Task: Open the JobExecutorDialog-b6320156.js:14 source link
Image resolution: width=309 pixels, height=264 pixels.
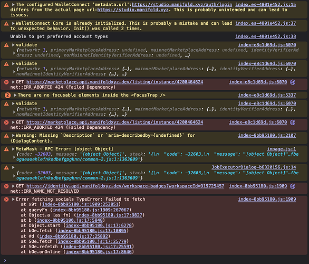Action: [254, 167]
